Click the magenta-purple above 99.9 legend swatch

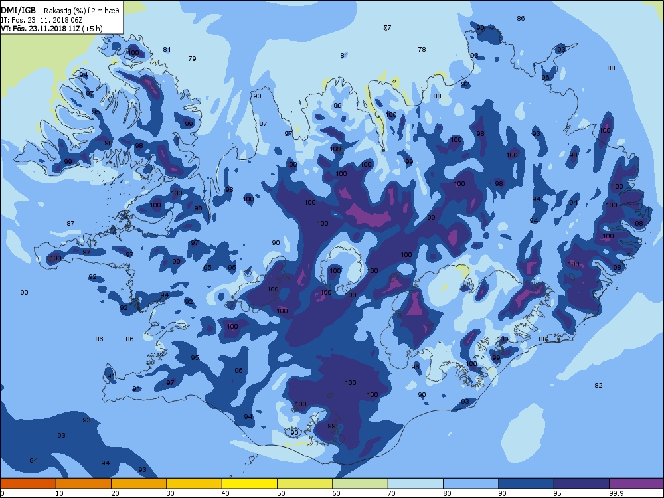tap(637, 483)
